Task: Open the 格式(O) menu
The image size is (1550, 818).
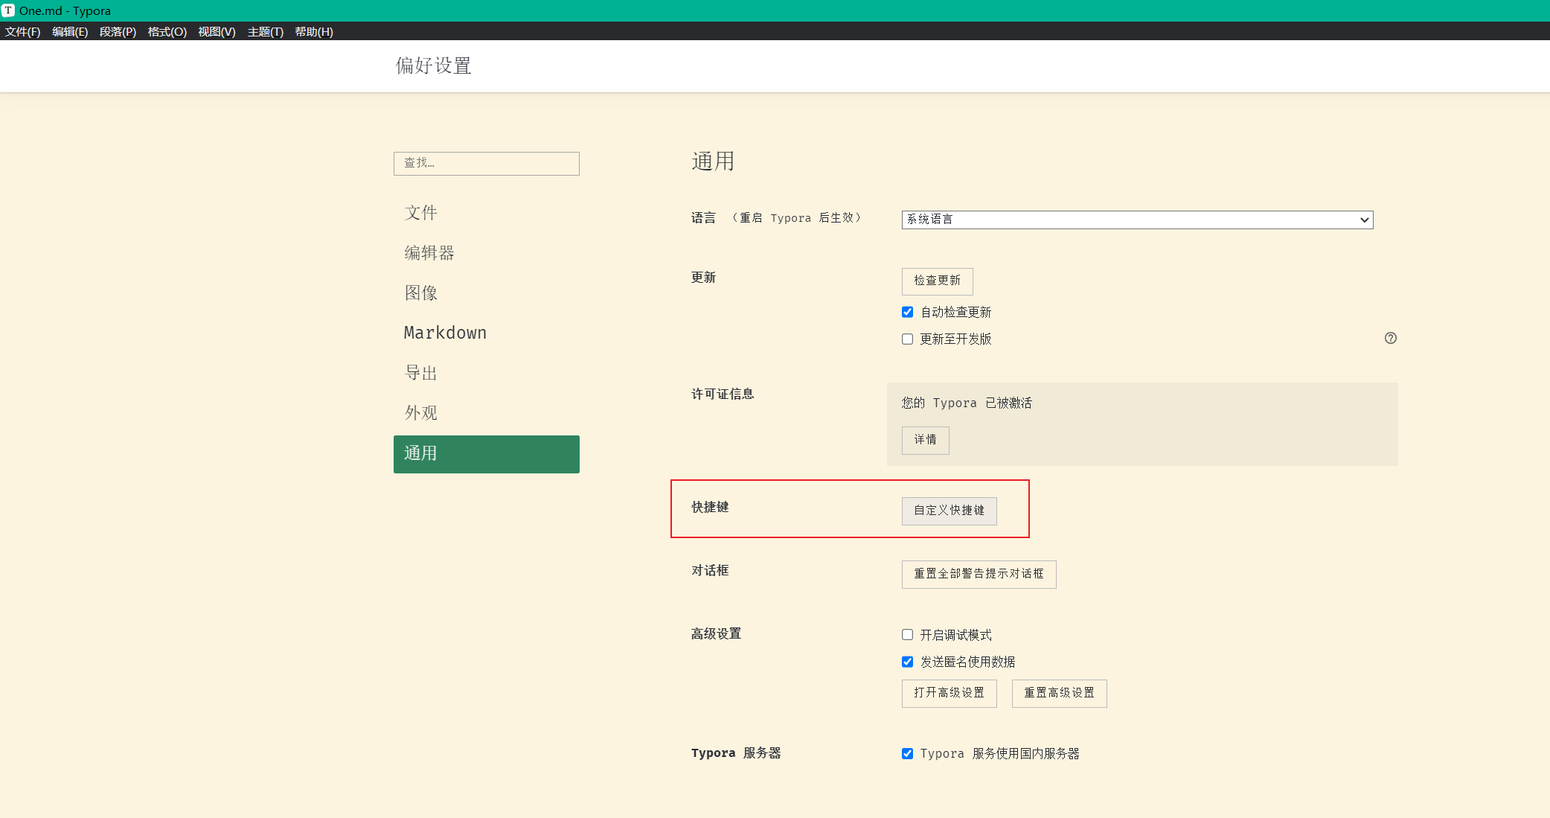Action: pos(167,31)
